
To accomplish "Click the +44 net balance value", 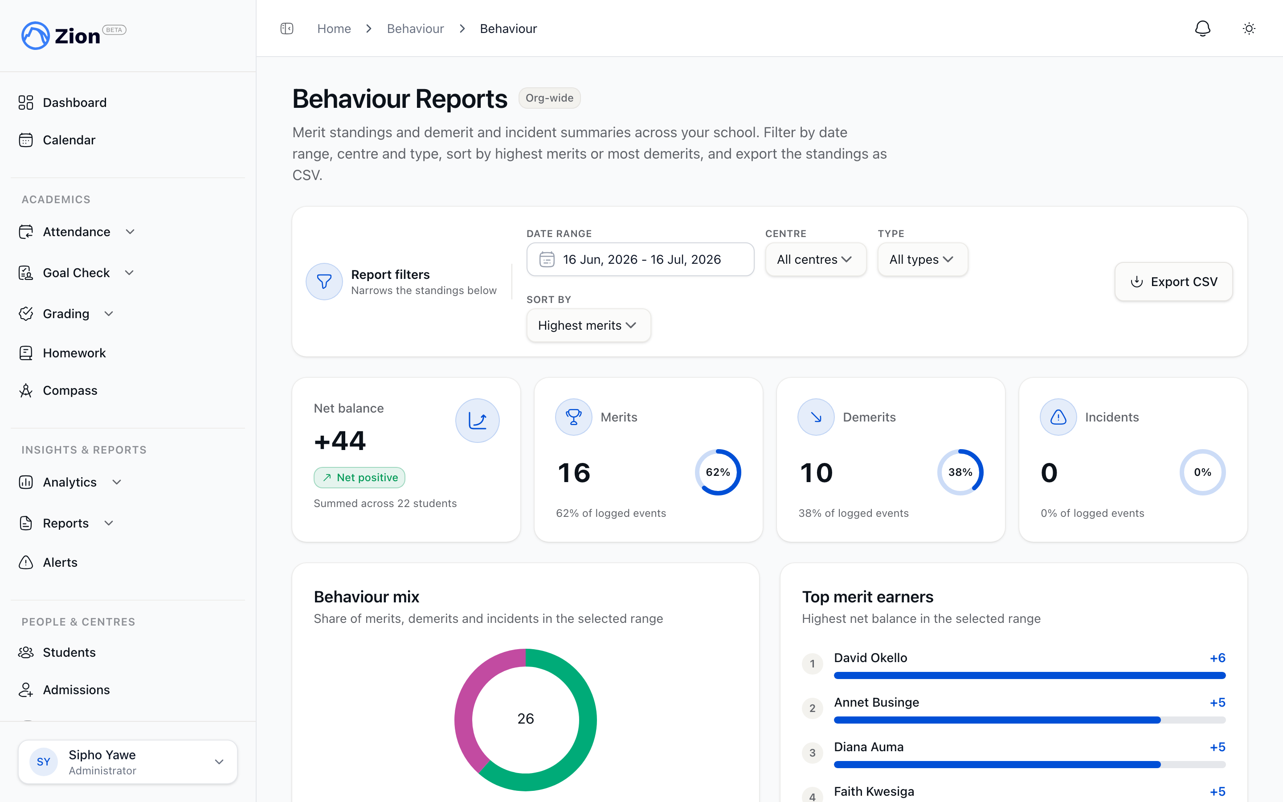I will (340, 441).
